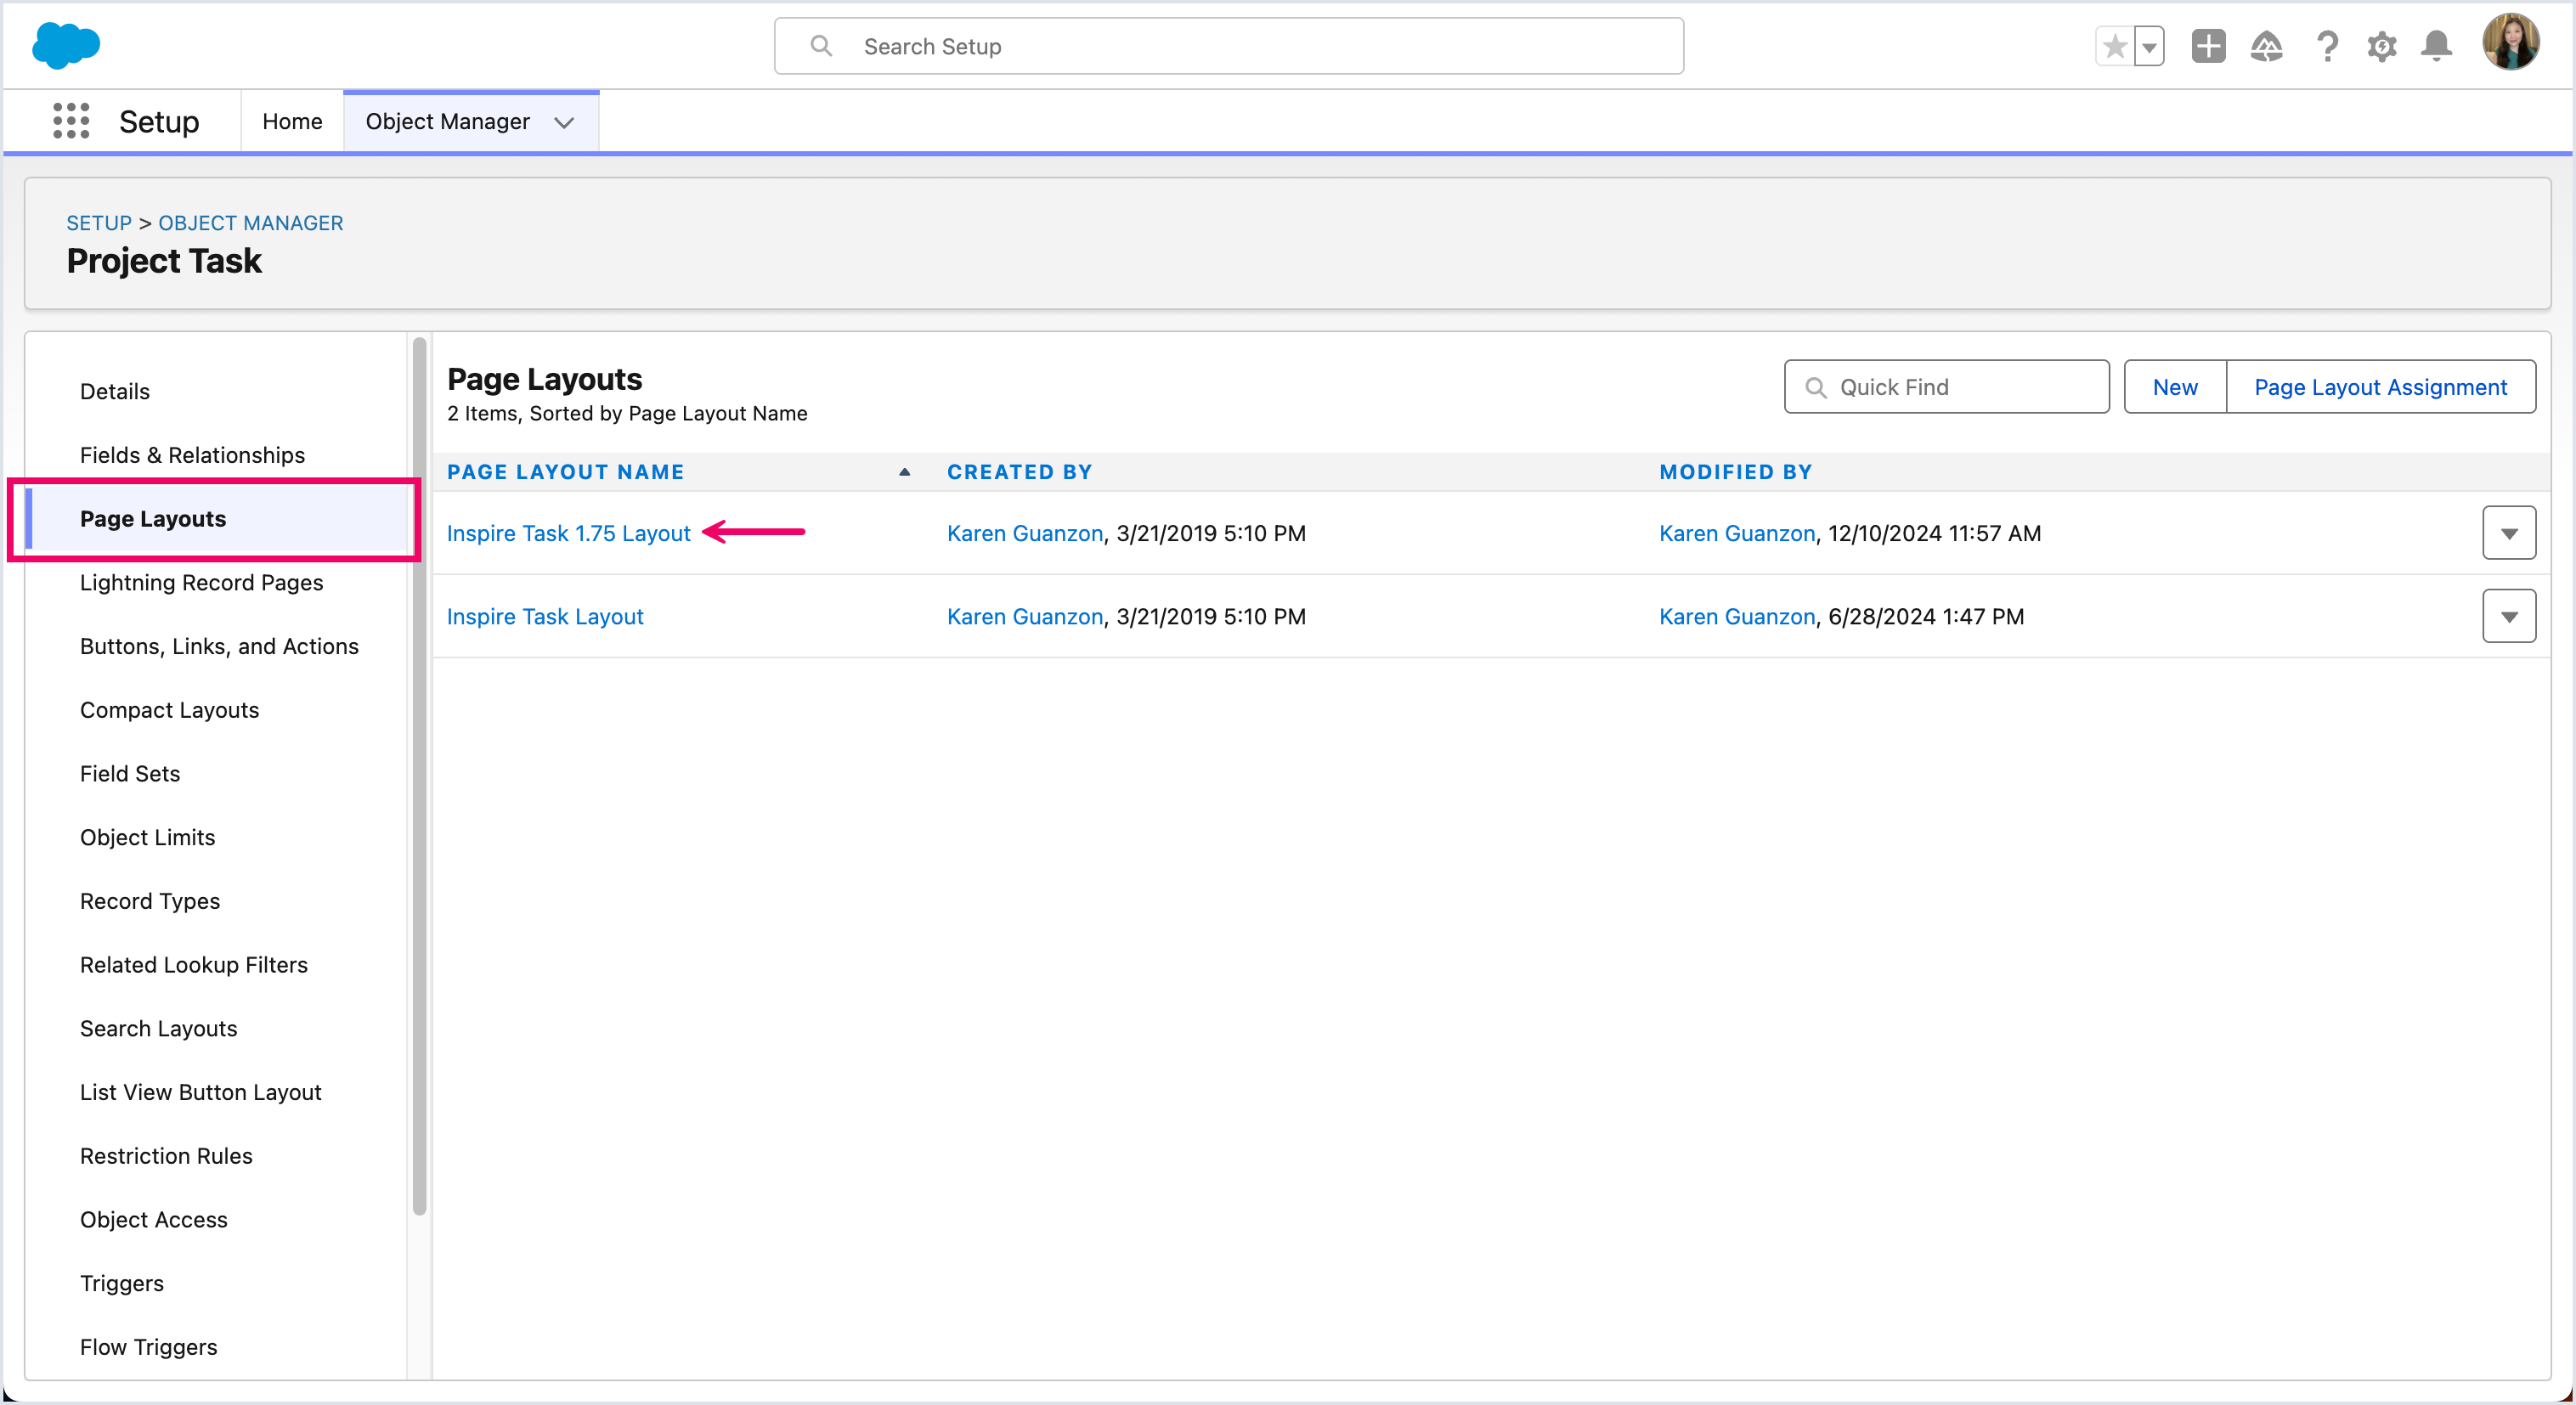The height and width of the screenshot is (1405, 2576).
Task: Follow the SETUP breadcrumb link
Action: click(99, 223)
